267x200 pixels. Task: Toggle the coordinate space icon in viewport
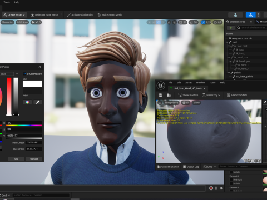[x=169, y=22]
